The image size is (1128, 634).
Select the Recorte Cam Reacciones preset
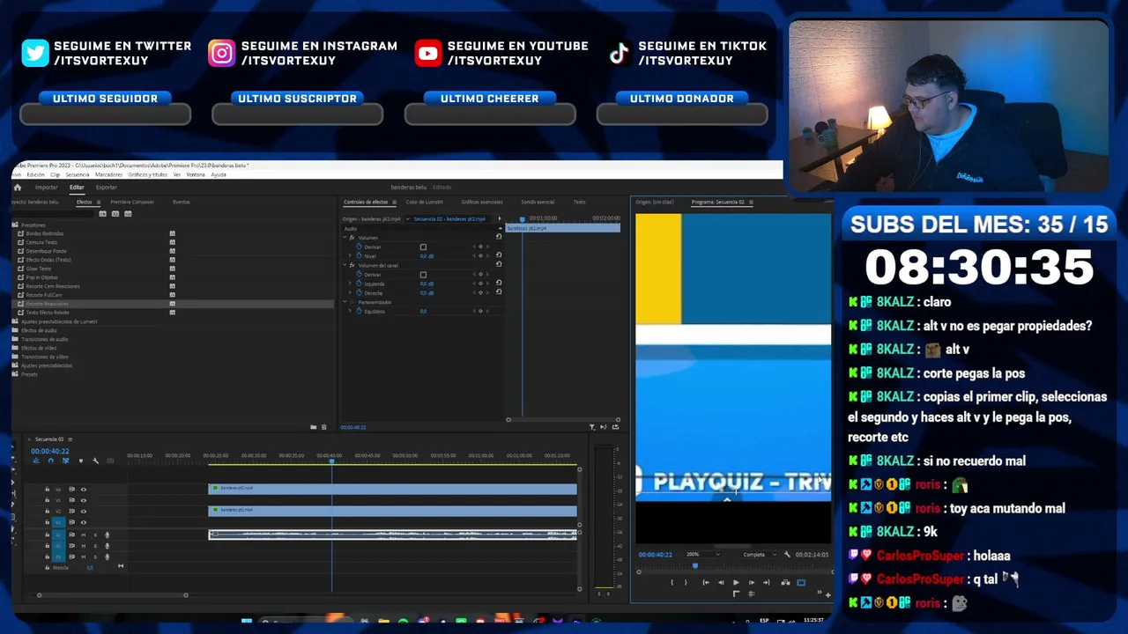coord(53,286)
